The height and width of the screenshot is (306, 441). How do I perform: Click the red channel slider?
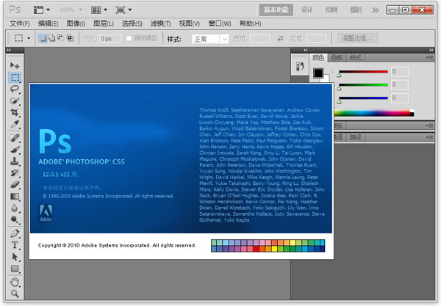tap(363, 72)
